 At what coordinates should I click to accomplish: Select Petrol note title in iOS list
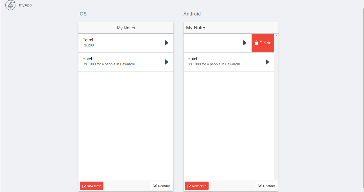click(x=88, y=40)
